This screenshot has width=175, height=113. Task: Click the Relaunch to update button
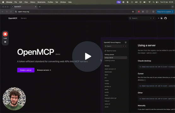tap(165, 12)
